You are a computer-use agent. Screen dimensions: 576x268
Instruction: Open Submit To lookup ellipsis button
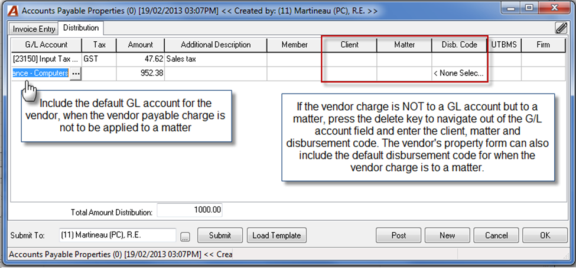pyautogui.click(x=185, y=237)
